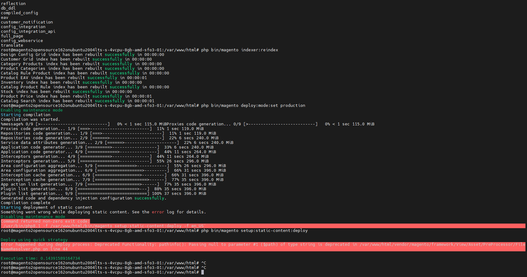The image size is (527, 277).
Task: Click the red 'Command returned non-zero exit code' line
Action: click(x=45, y=221)
